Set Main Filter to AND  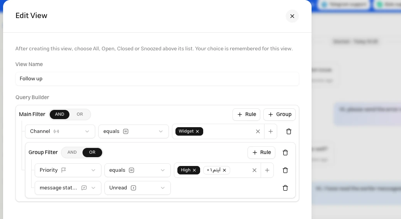pos(60,114)
